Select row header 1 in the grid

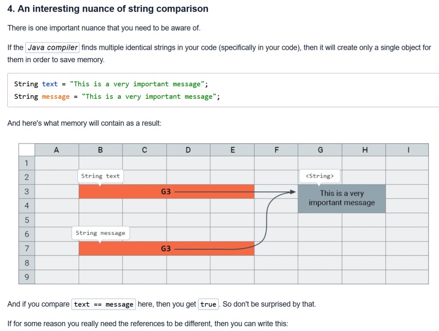(27, 163)
